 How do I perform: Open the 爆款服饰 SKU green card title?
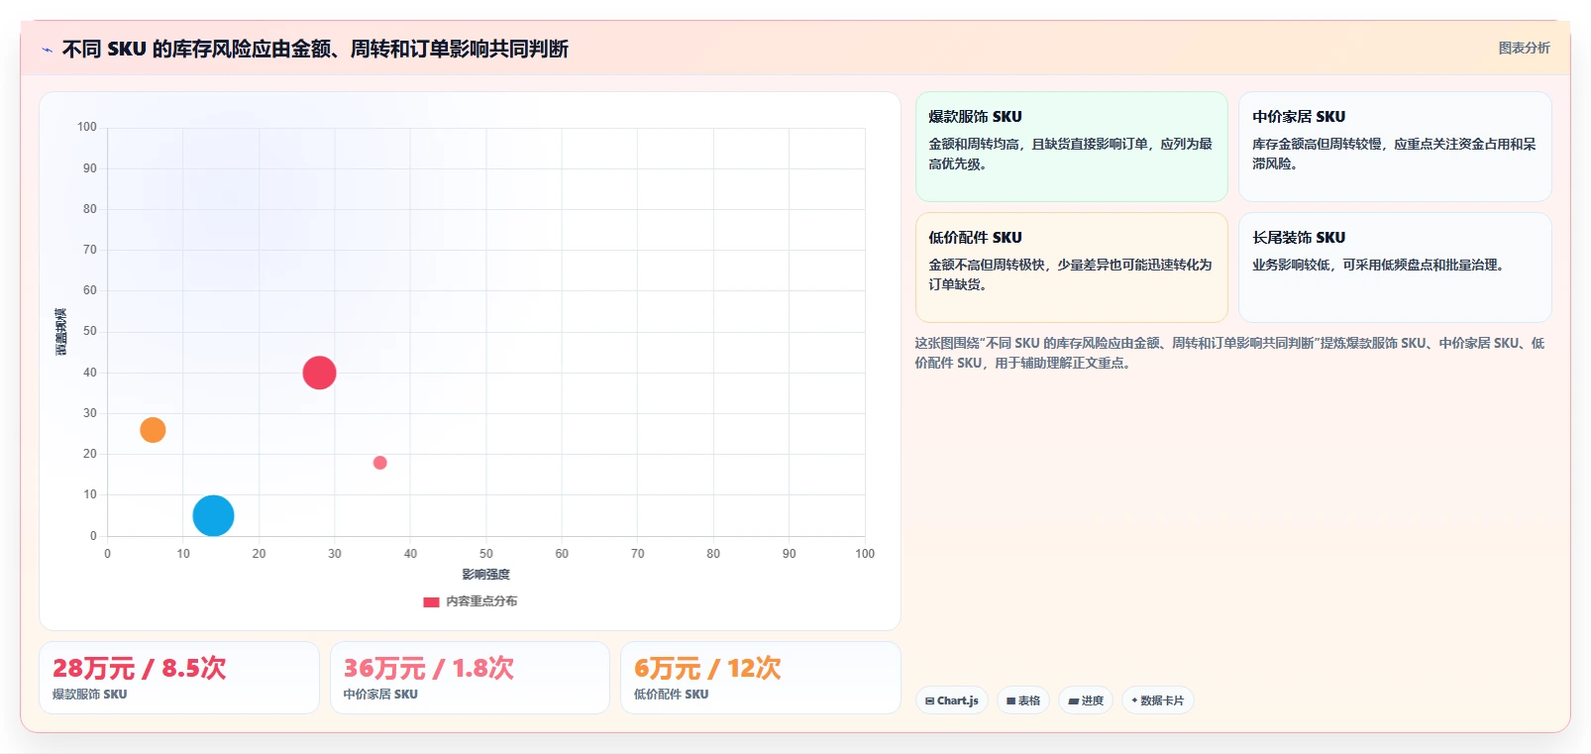pyautogui.click(x=975, y=117)
